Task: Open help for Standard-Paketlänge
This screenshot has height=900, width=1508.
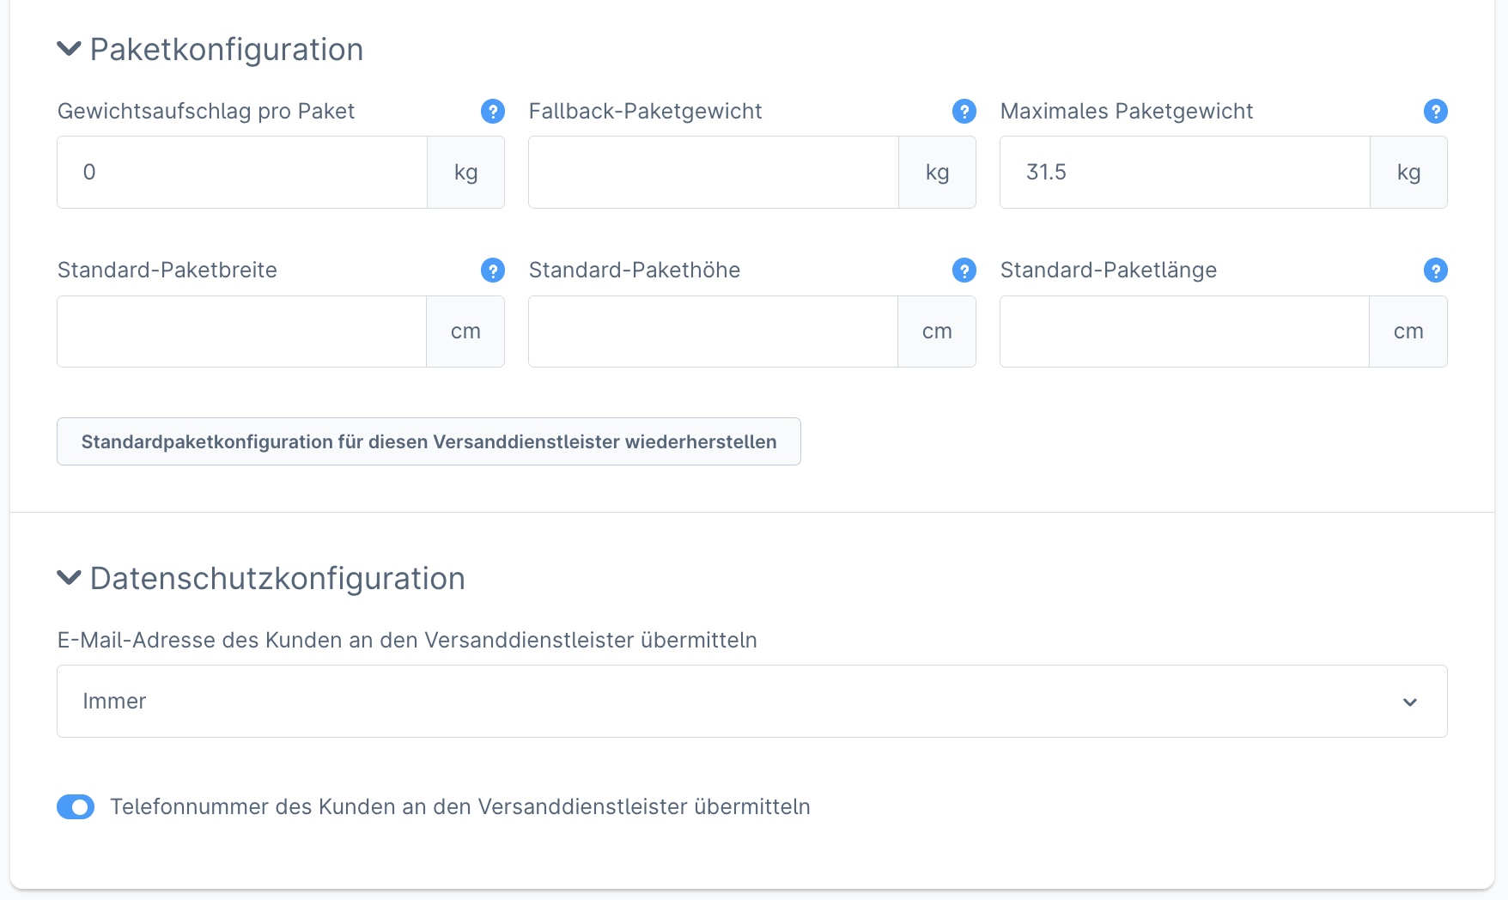Action: [x=1436, y=271]
